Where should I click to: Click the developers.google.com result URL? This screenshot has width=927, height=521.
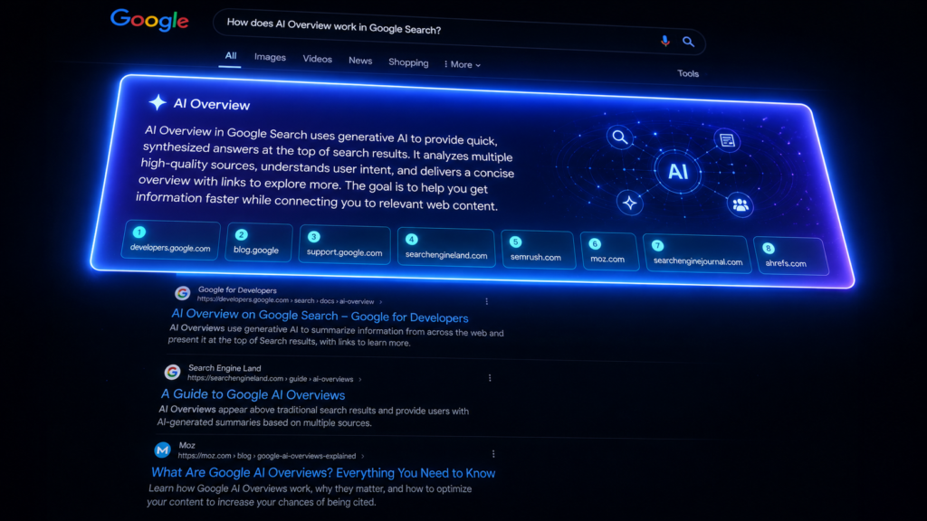(285, 300)
